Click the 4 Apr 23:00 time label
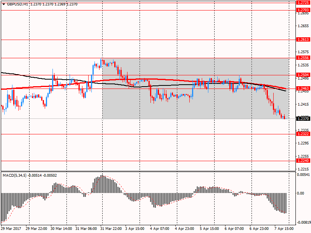This screenshot has width=311, height=233. (x=184, y=228)
